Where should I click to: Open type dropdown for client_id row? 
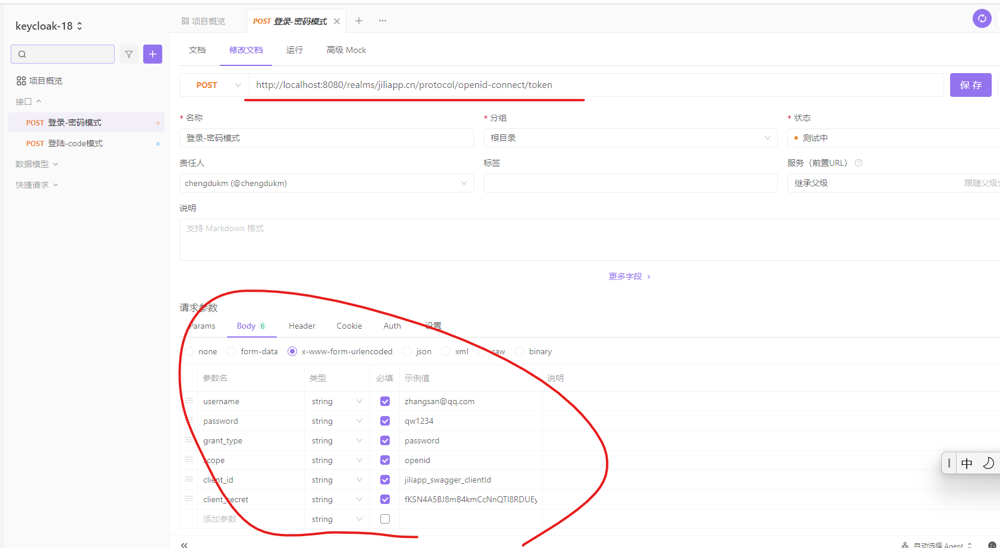(337, 480)
